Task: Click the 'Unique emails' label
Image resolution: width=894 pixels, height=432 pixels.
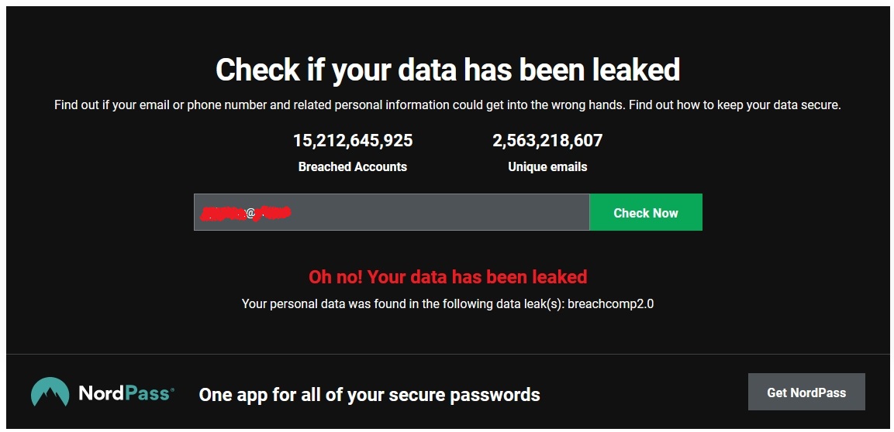Action: 547,166
